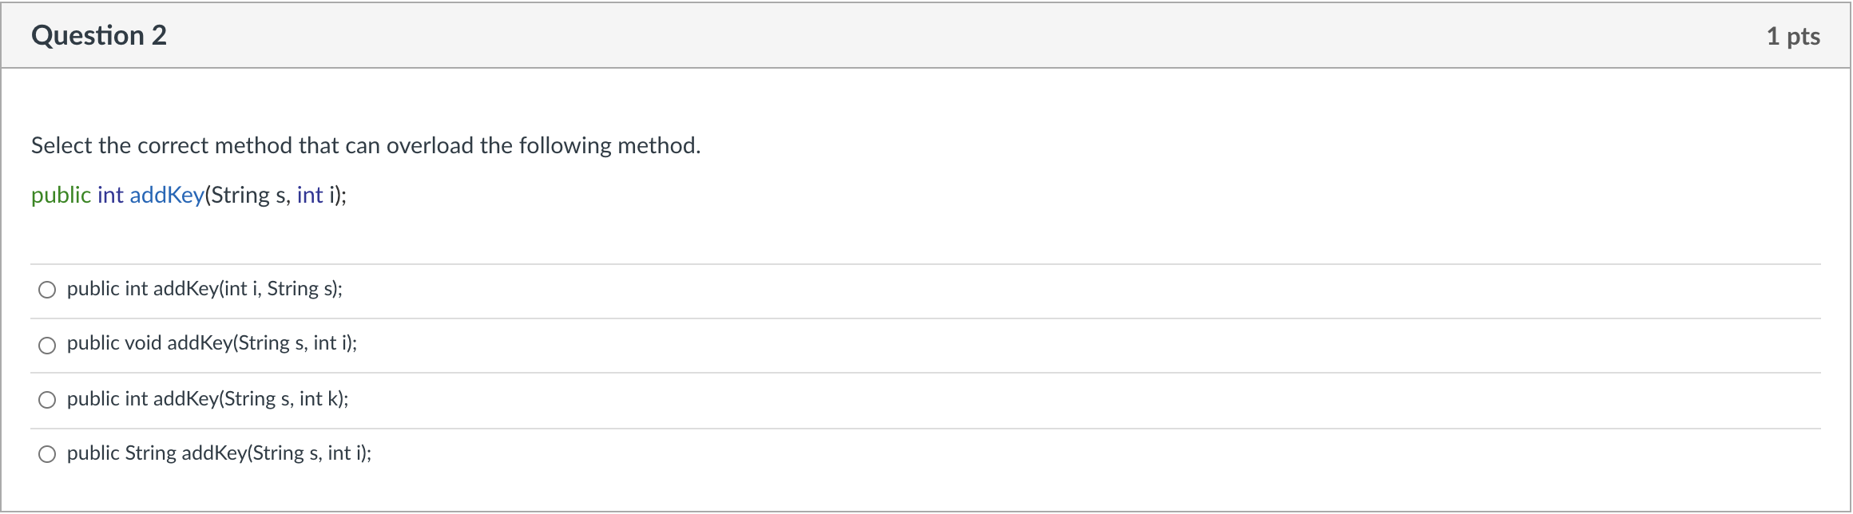
Task: Click answer label text 'public int addKey(int i, String s);'
Action: 204,289
